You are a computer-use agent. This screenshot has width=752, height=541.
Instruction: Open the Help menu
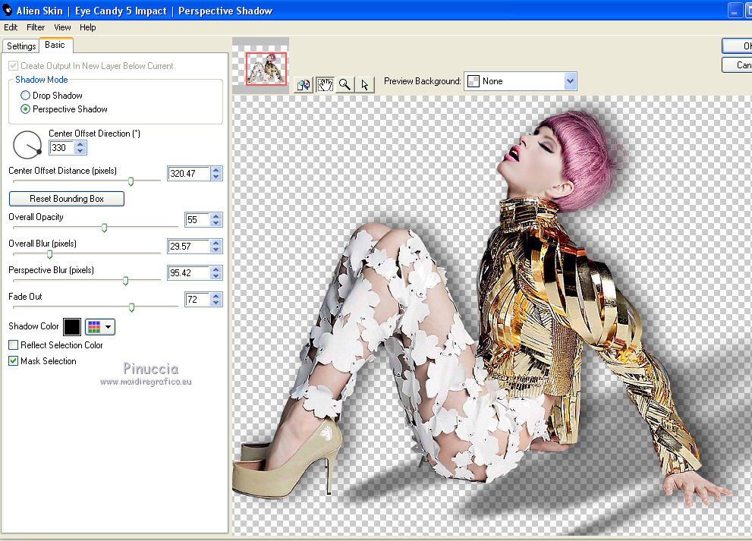point(88,27)
